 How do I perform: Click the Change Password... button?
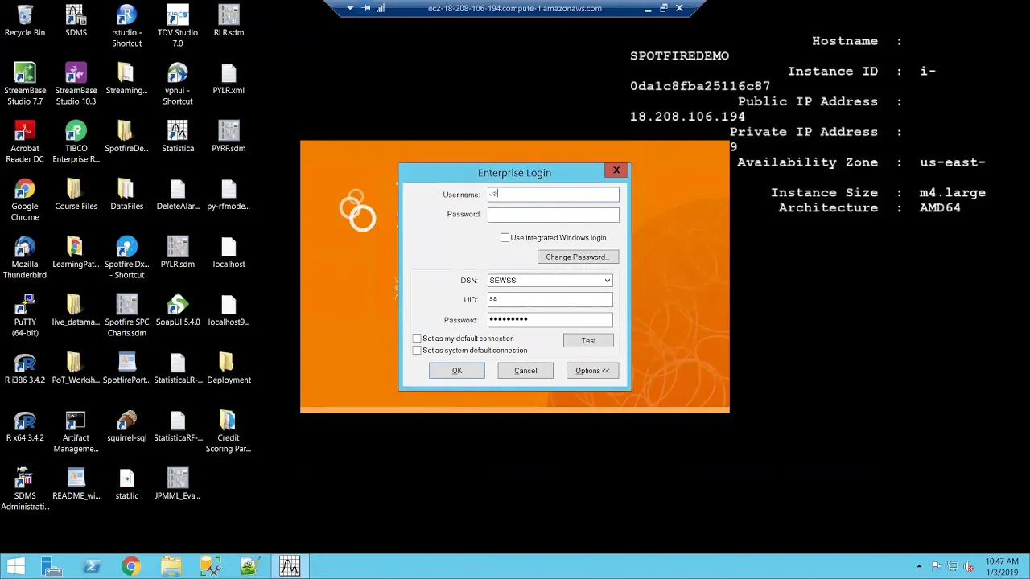[578, 257]
